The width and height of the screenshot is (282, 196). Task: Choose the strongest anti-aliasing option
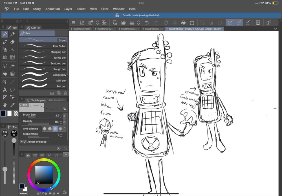60,129
